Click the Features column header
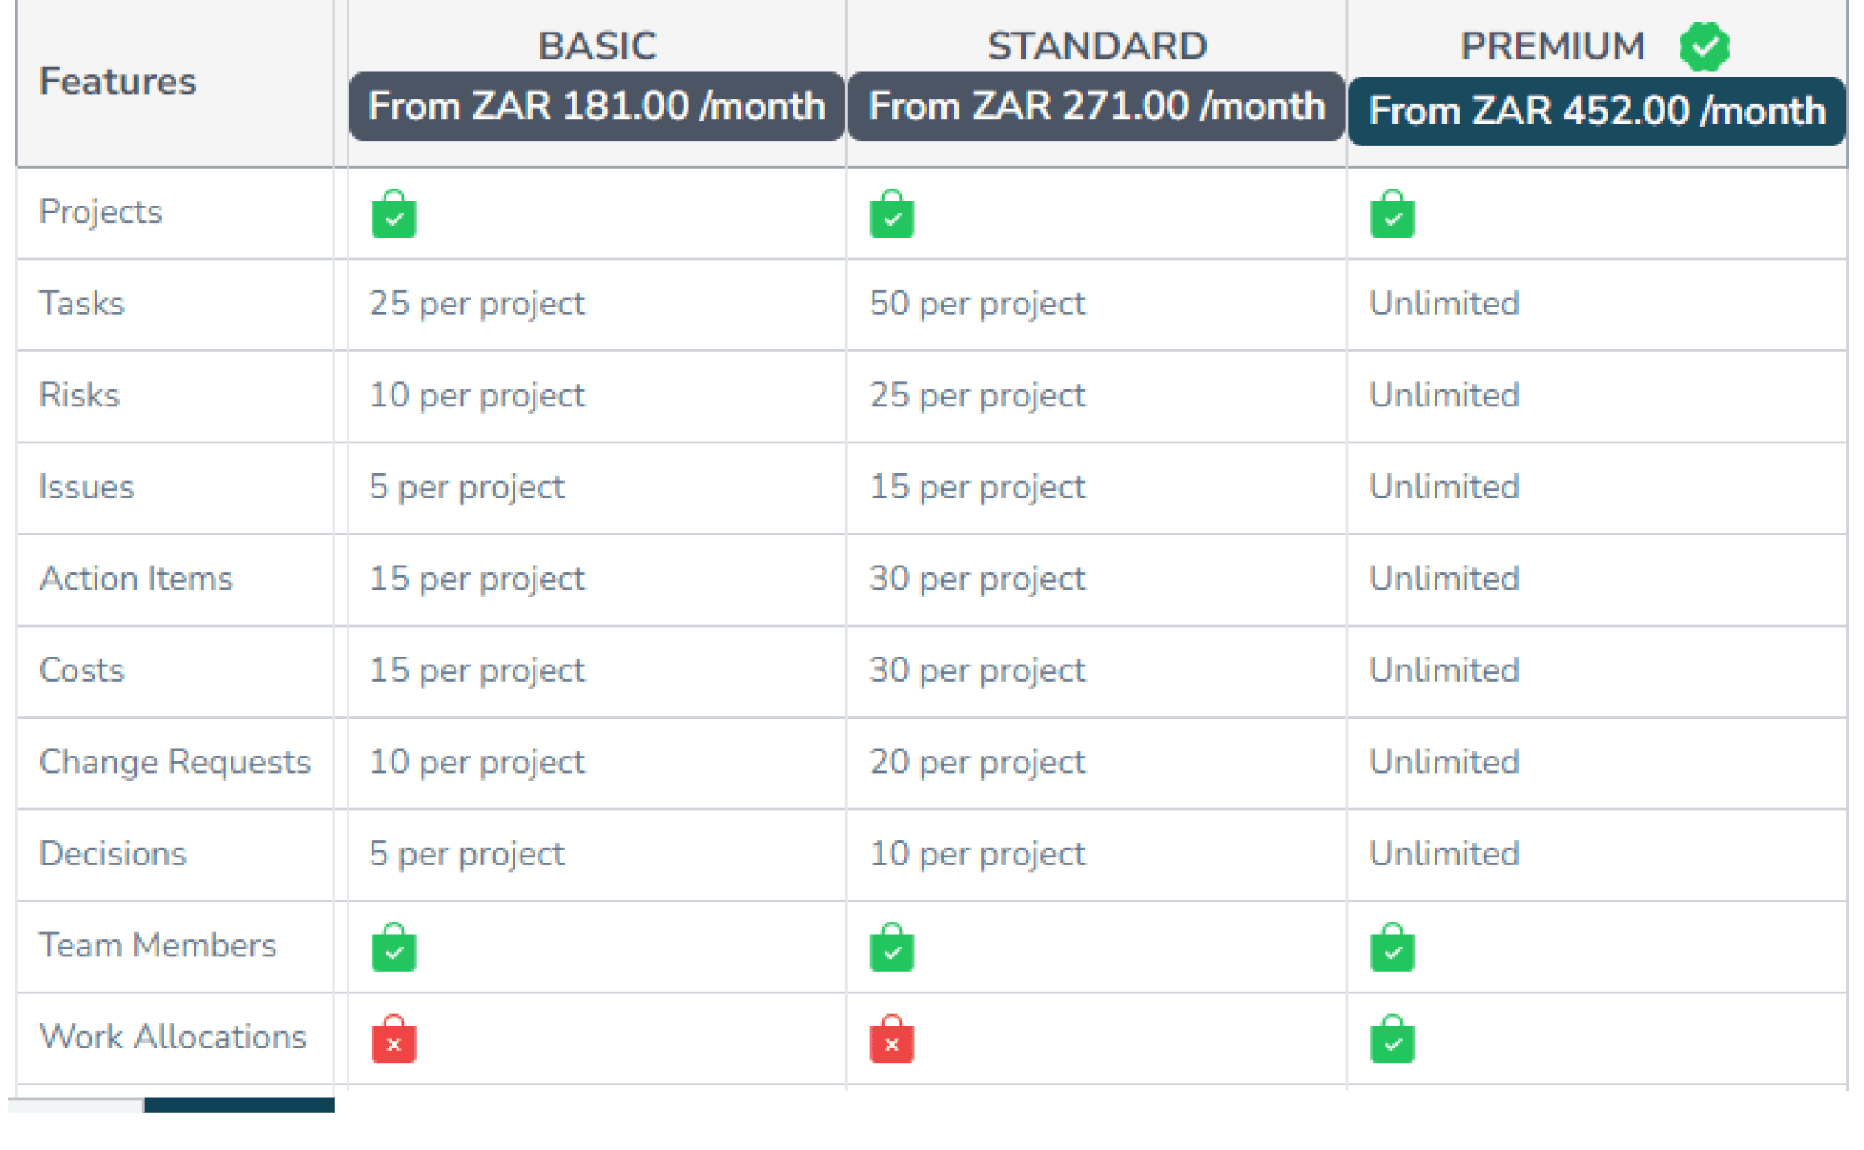 click(118, 82)
